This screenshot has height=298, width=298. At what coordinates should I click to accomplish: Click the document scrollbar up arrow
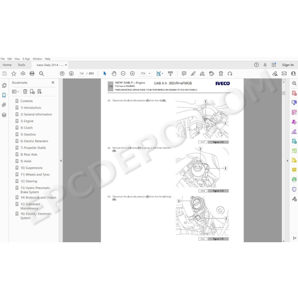(284, 82)
